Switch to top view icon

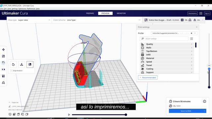click(x=19, y=114)
